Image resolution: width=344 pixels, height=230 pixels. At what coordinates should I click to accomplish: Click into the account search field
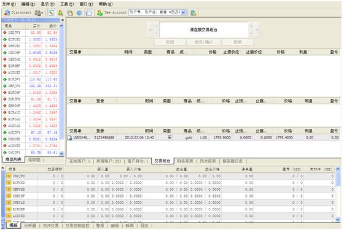[x=155, y=12]
